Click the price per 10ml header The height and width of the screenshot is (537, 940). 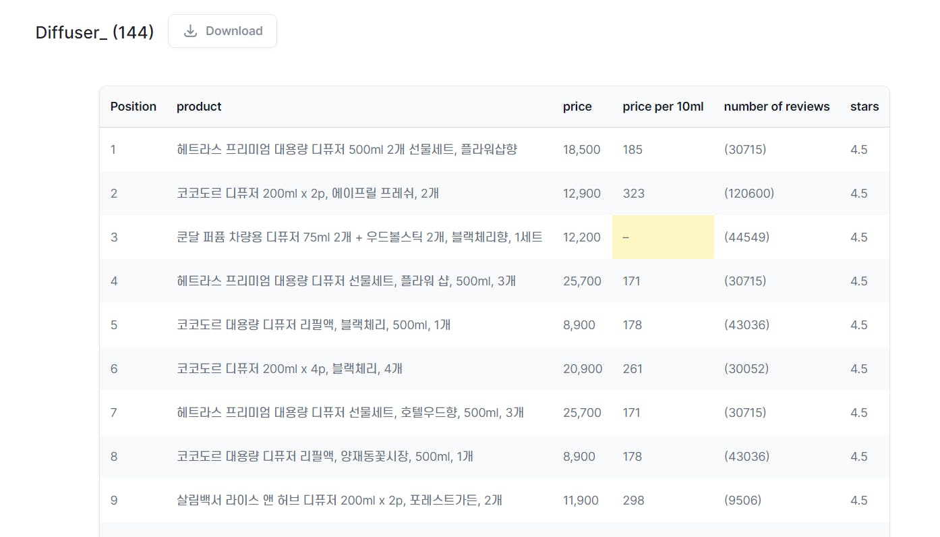[x=663, y=107]
